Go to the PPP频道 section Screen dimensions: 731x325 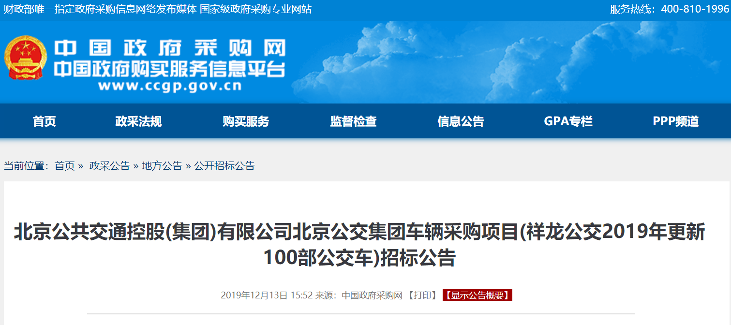click(676, 121)
